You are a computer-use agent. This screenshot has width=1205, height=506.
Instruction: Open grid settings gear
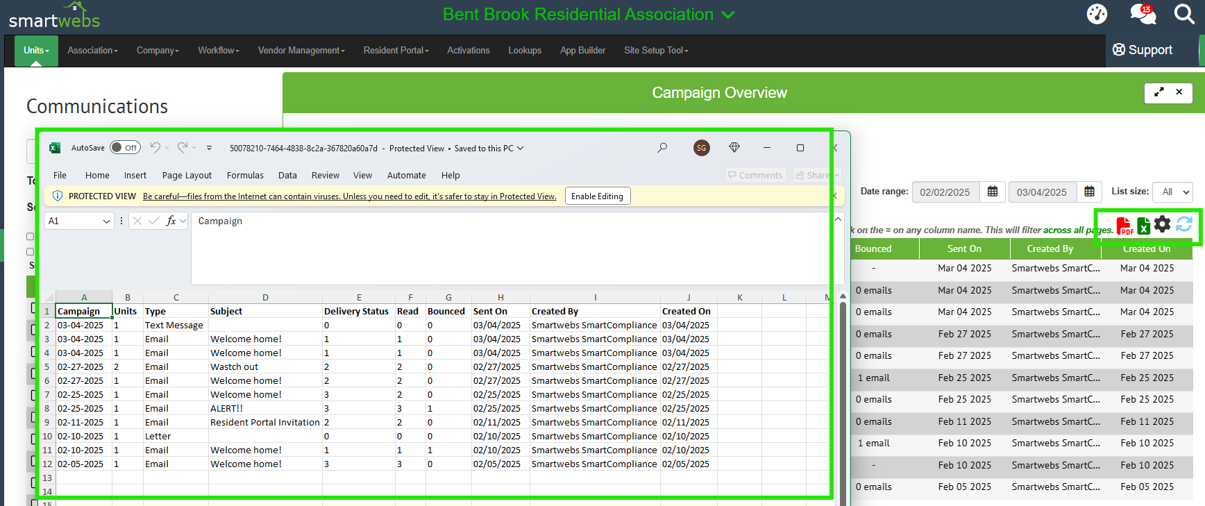tap(1163, 224)
